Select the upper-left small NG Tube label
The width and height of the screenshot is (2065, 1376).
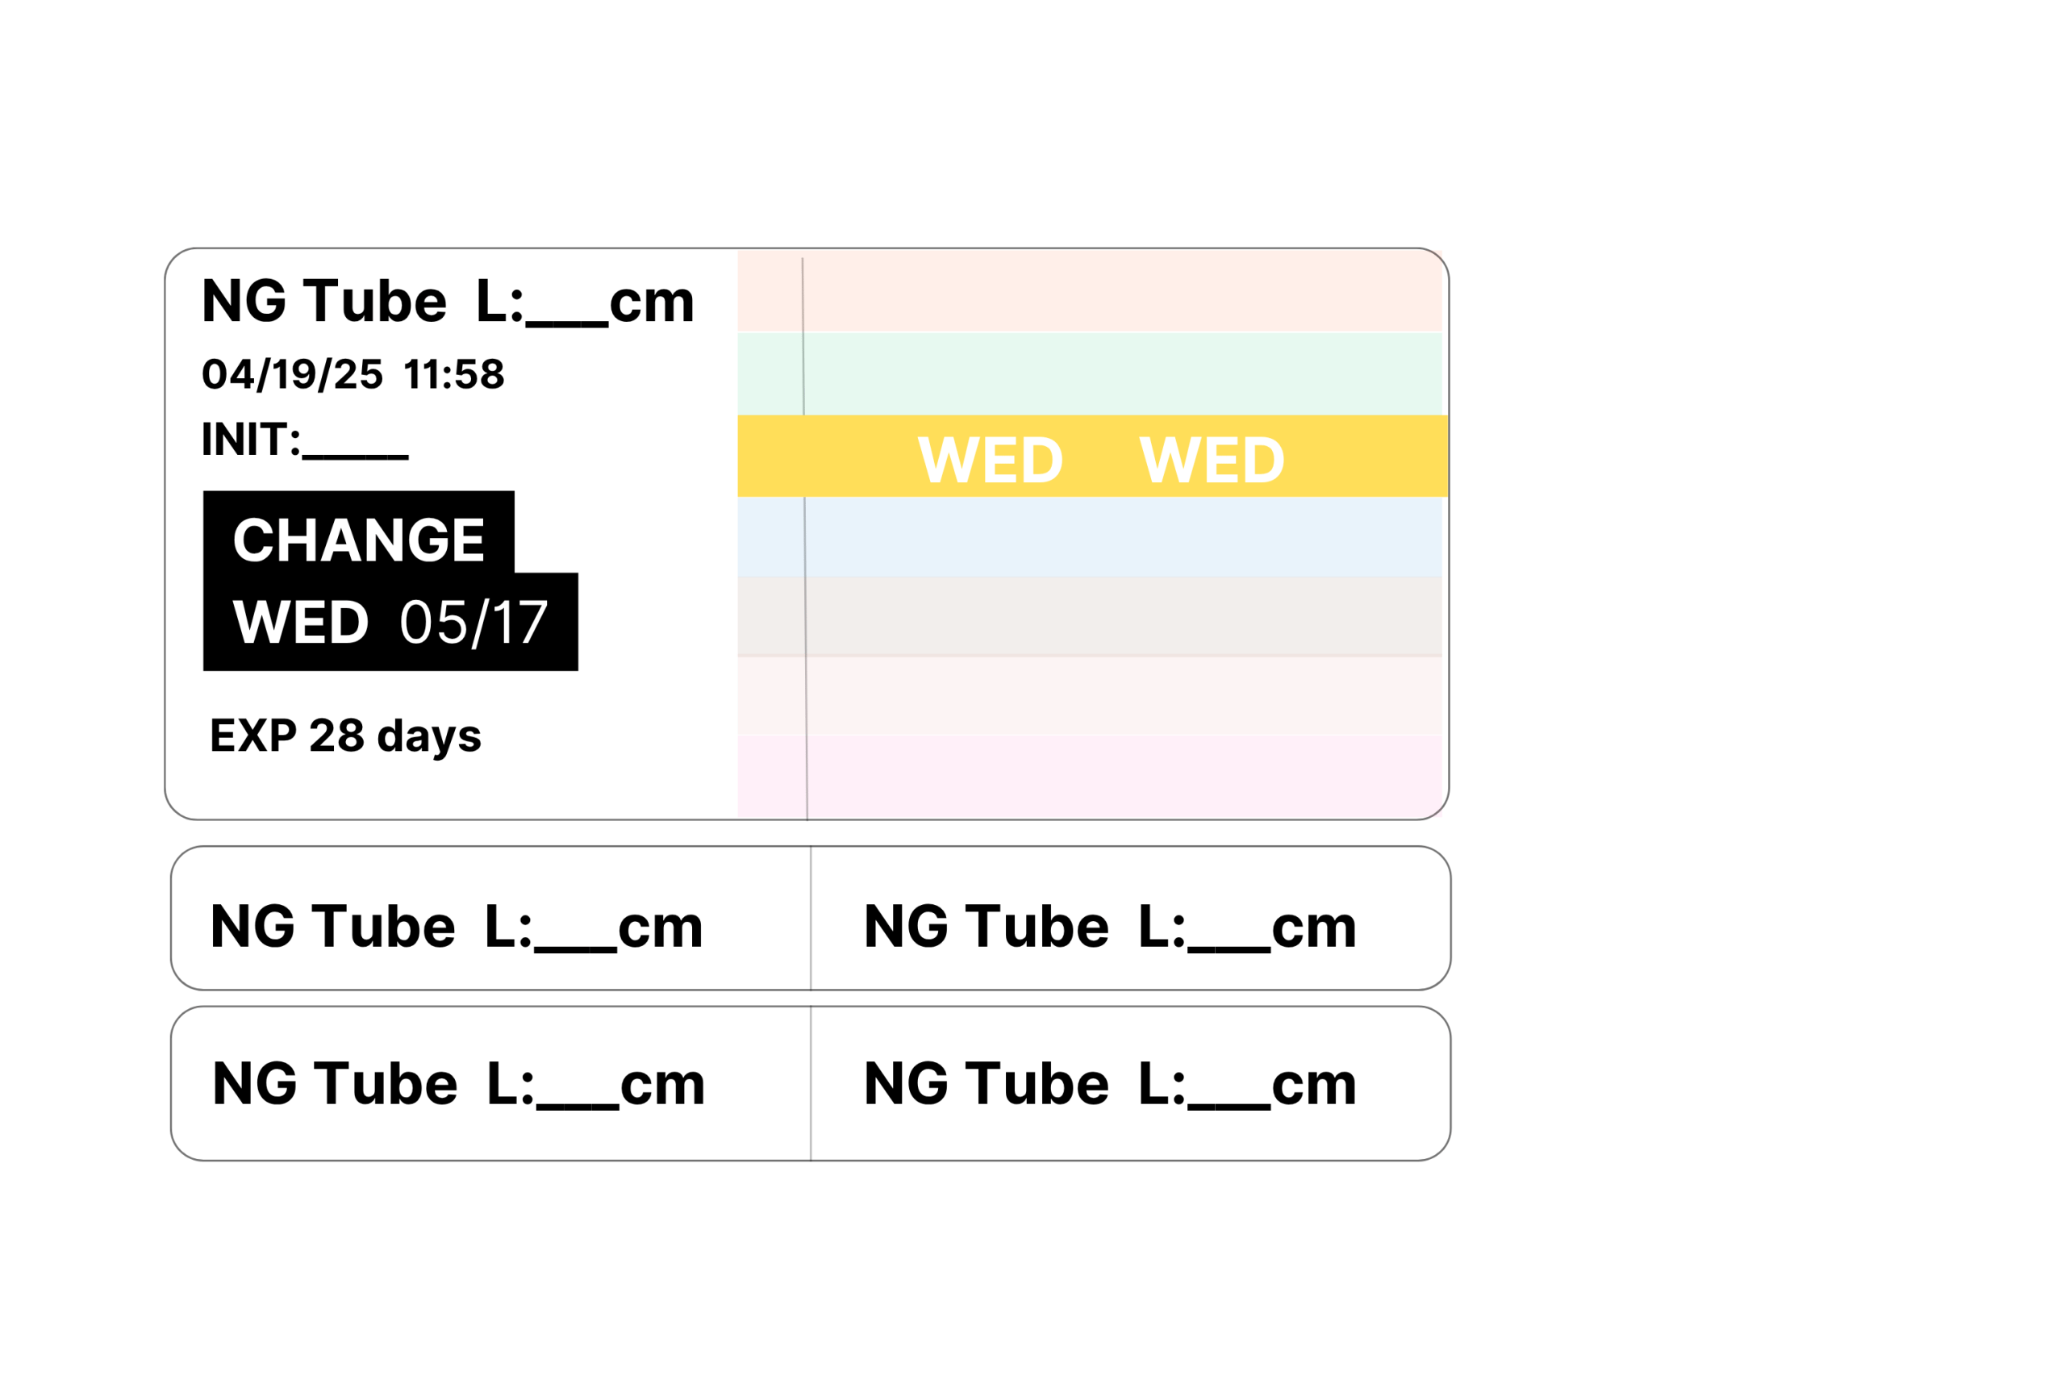coord(490,918)
